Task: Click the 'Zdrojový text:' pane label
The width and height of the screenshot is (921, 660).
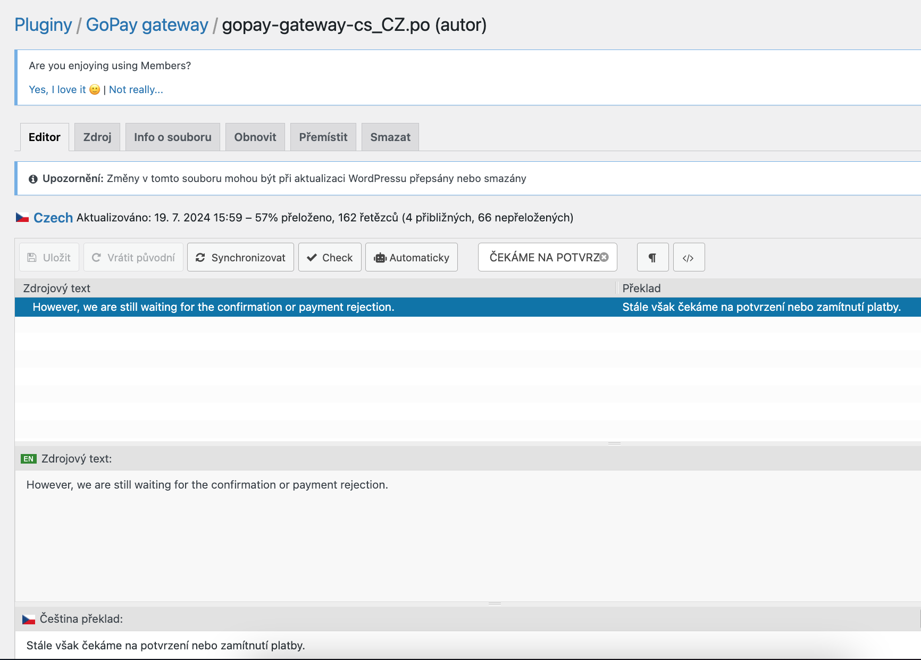Action: [x=77, y=459]
